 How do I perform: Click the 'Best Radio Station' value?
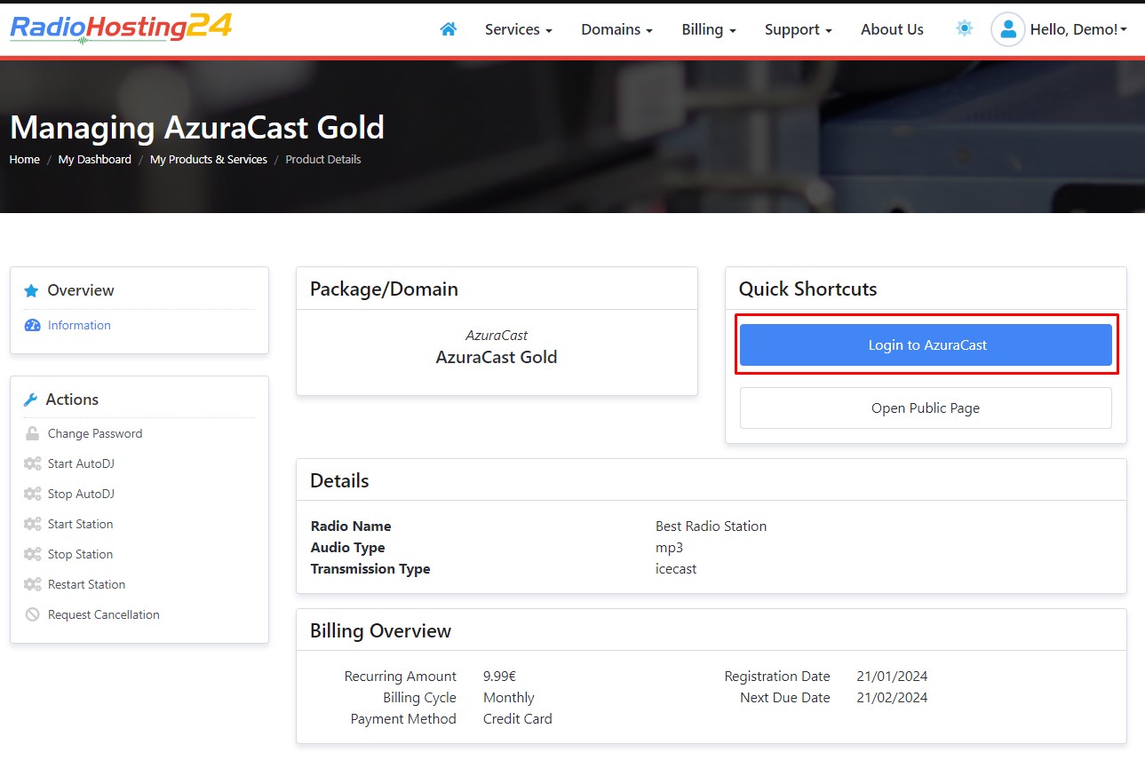711,526
